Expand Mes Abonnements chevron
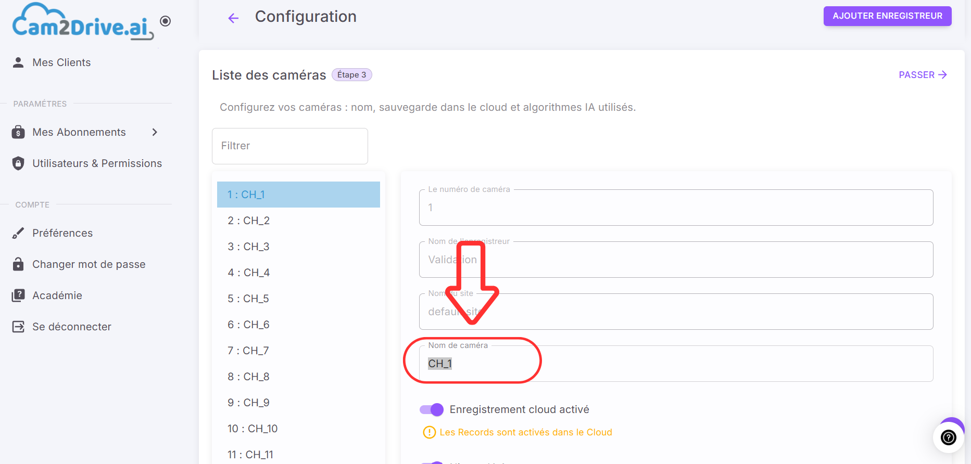The width and height of the screenshot is (971, 464). (x=155, y=132)
